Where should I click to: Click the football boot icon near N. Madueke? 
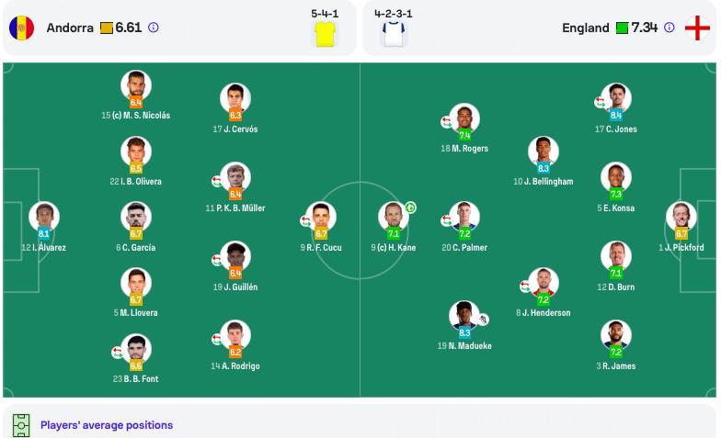point(484,320)
